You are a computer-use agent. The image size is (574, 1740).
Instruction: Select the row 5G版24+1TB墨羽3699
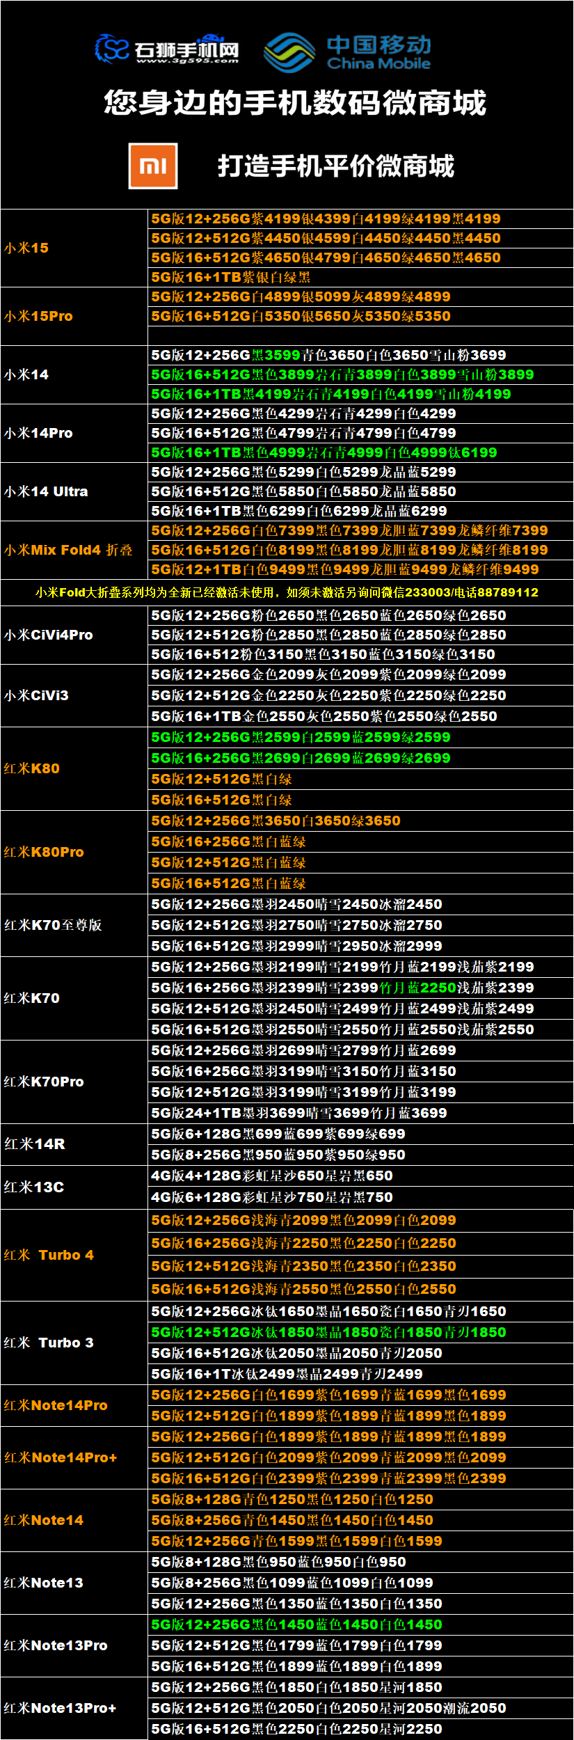360,1113
